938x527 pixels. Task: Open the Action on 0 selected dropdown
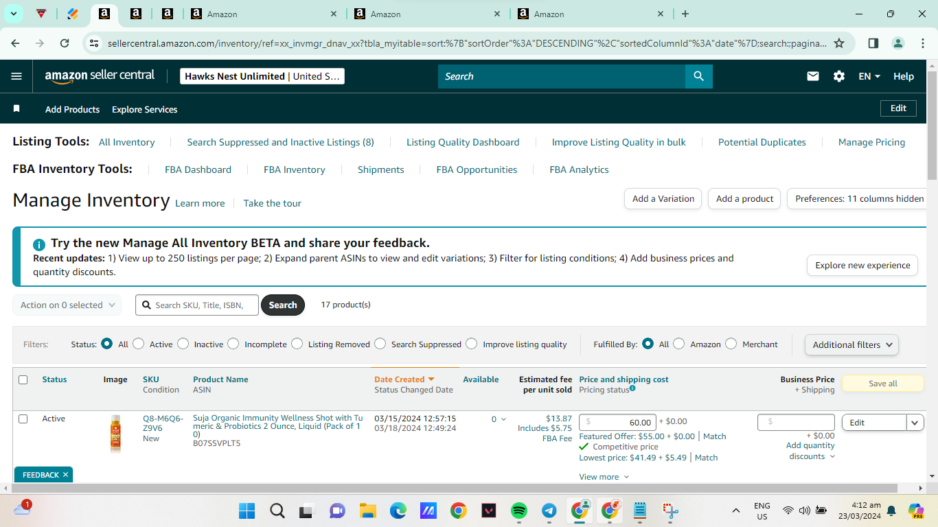(x=67, y=305)
